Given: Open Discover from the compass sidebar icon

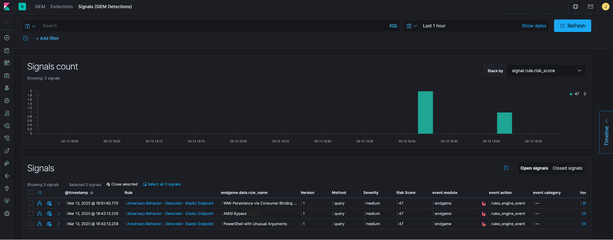Looking at the screenshot, I should coord(7,38).
